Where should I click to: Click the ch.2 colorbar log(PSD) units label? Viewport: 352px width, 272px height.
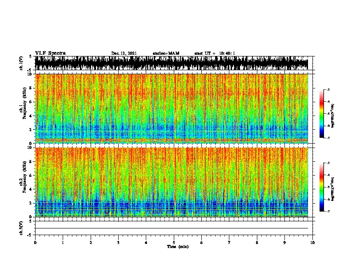pyautogui.click(x=333, y=189)
